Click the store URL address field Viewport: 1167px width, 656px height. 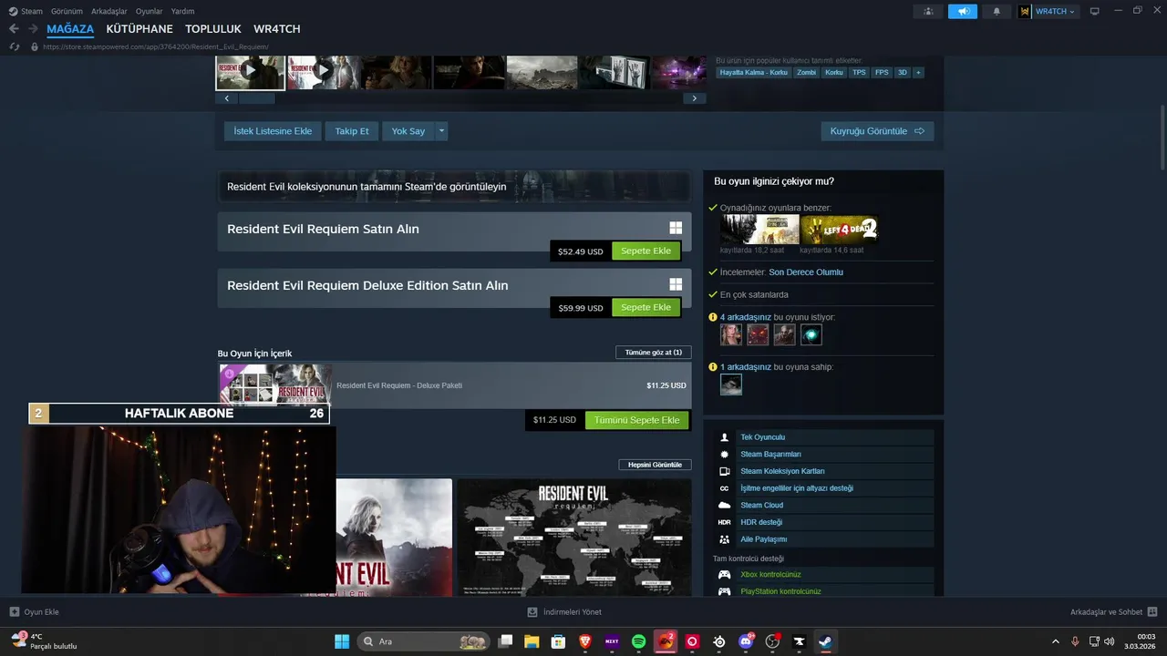point(155,46)
